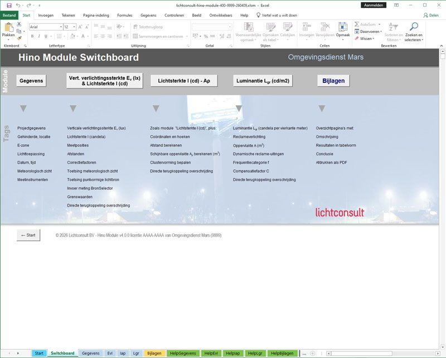Click the Save icon in title bar
This screenshot has width=446, height=358.
click(x=9, y=6)
